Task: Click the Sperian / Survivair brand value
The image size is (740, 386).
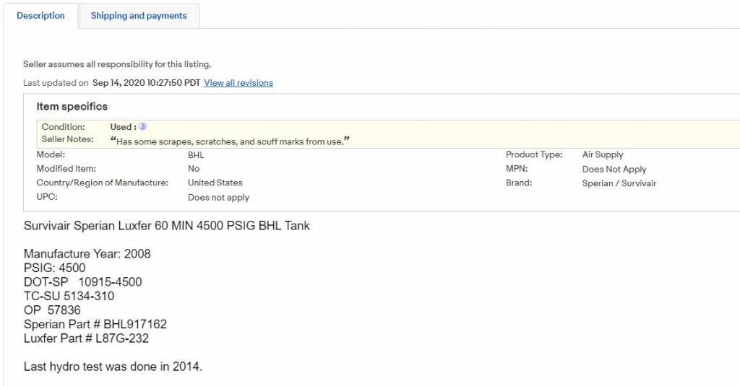Action: (619, 183)
